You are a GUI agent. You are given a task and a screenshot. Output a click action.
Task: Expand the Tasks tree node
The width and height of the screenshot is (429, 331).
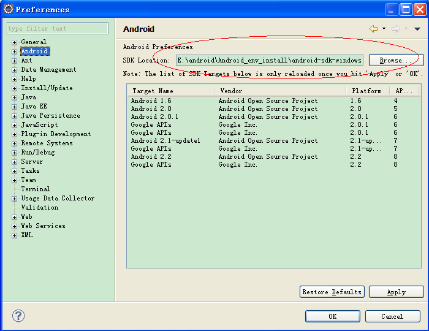coord(15,171)
